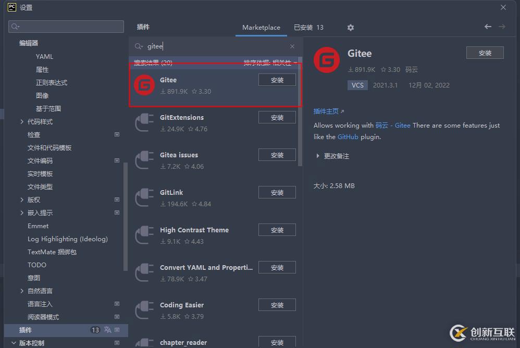Click the search magnifier in plugin search

(x=138, y=46)
